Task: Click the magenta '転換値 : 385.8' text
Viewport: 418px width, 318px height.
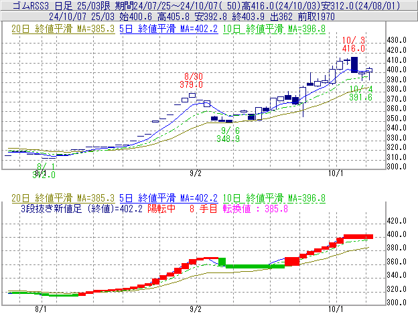Action: [255, 208]
